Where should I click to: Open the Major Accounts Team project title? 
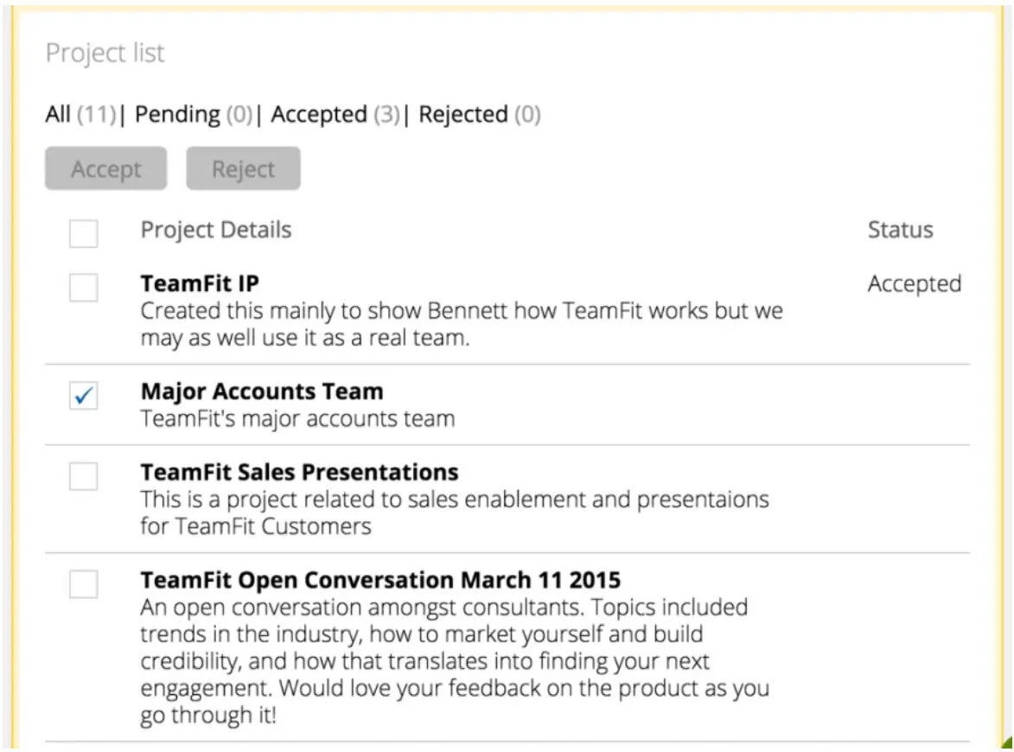(262, 392)
